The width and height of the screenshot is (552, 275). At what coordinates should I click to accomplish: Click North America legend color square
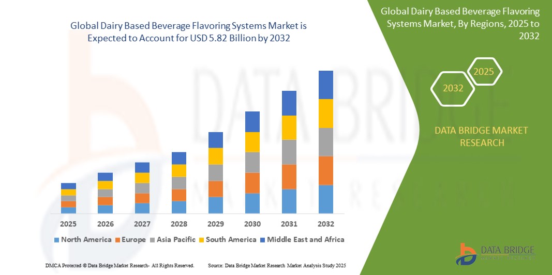pos(56,240)
